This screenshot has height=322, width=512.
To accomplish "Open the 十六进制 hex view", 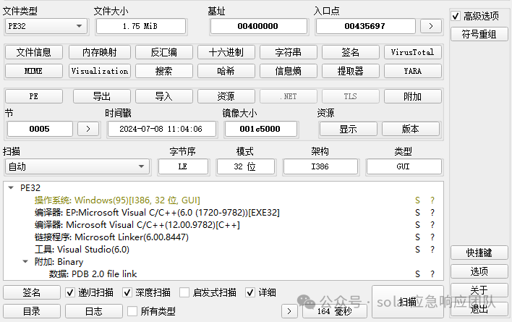I will (x=226, y=52).
